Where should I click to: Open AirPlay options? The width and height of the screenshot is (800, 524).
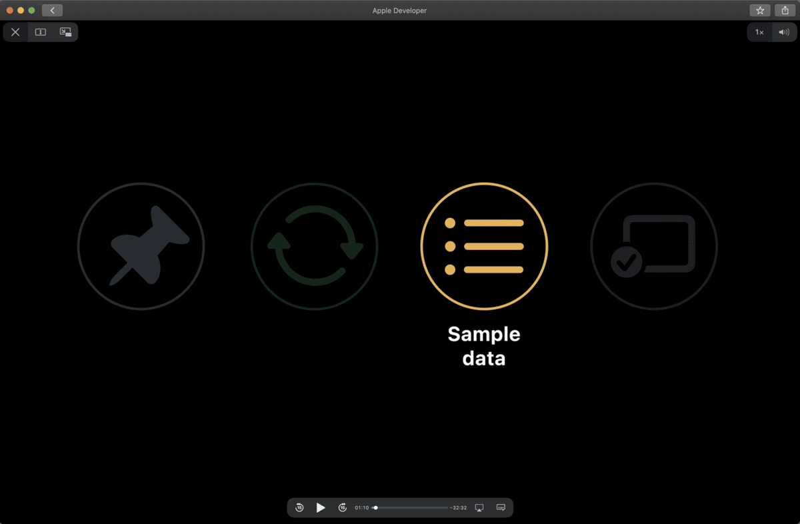(x=479, y=508)
